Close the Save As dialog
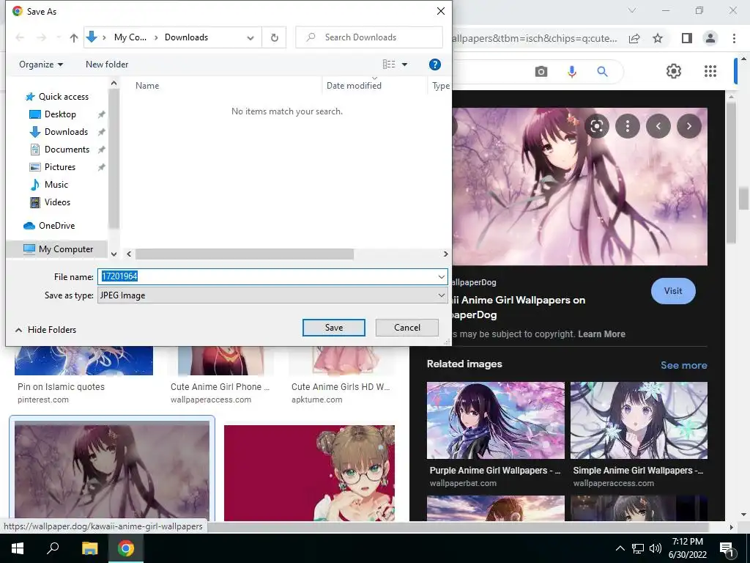 tap(440, 11)
